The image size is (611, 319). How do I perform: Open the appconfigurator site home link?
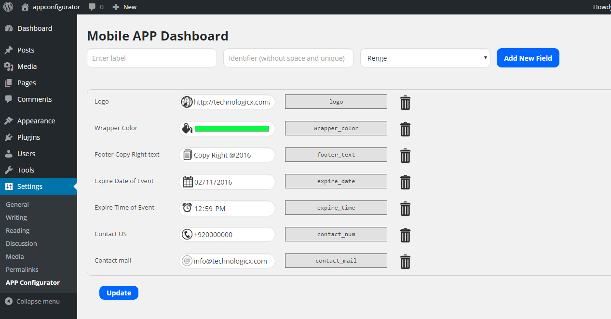click(x=51, y=7)
